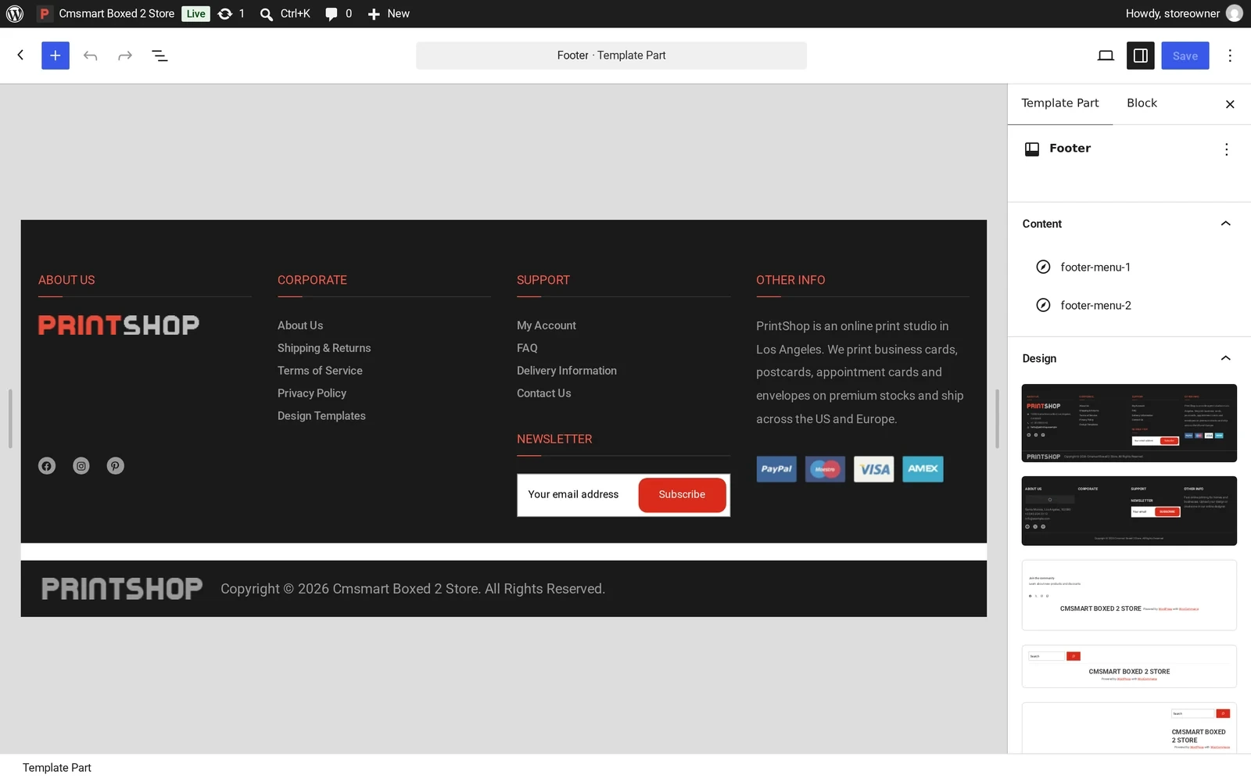Click the Maestro payment badge
The height and width of the screenshot is (782, 1251).
point(825,469)
